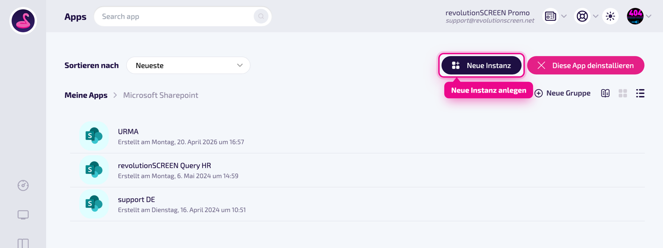Open the dashboard gauge icon in sidebar
The height and width of the screenshot is (248, 663).
23,185
